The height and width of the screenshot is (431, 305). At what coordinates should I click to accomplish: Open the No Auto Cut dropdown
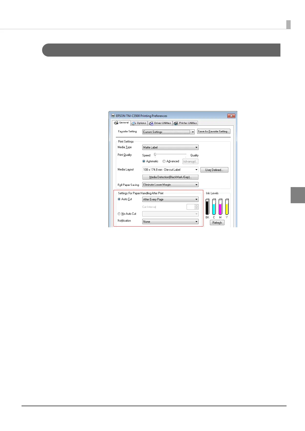[x=170, y=214]
